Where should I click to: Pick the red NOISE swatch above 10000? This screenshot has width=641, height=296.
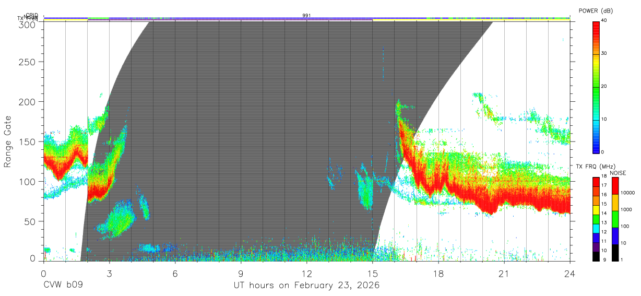click(615, 186)
